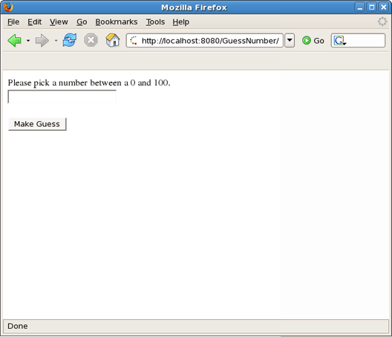Viewport: 392px width, 337px height.
Task: Open the Tools menu
Action: click(155, 22)
